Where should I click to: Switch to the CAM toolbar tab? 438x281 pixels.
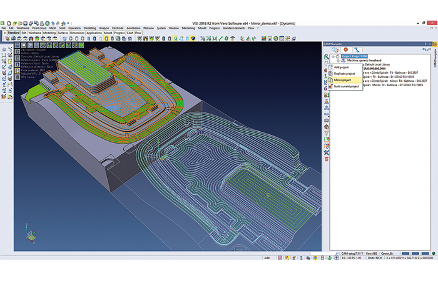(130, 32)
